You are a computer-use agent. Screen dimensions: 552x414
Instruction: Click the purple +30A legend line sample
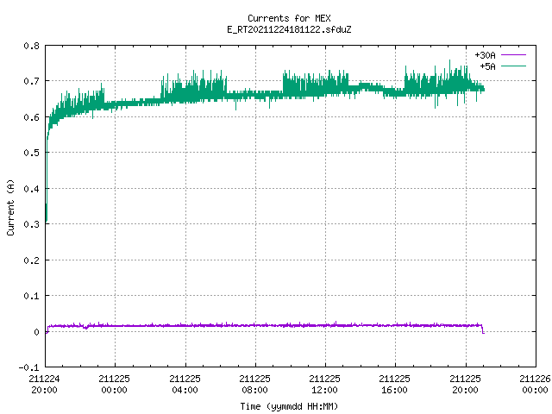click(x=513, y=55)
